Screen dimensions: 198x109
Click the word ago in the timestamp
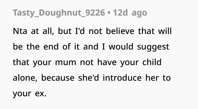point(139,13)
